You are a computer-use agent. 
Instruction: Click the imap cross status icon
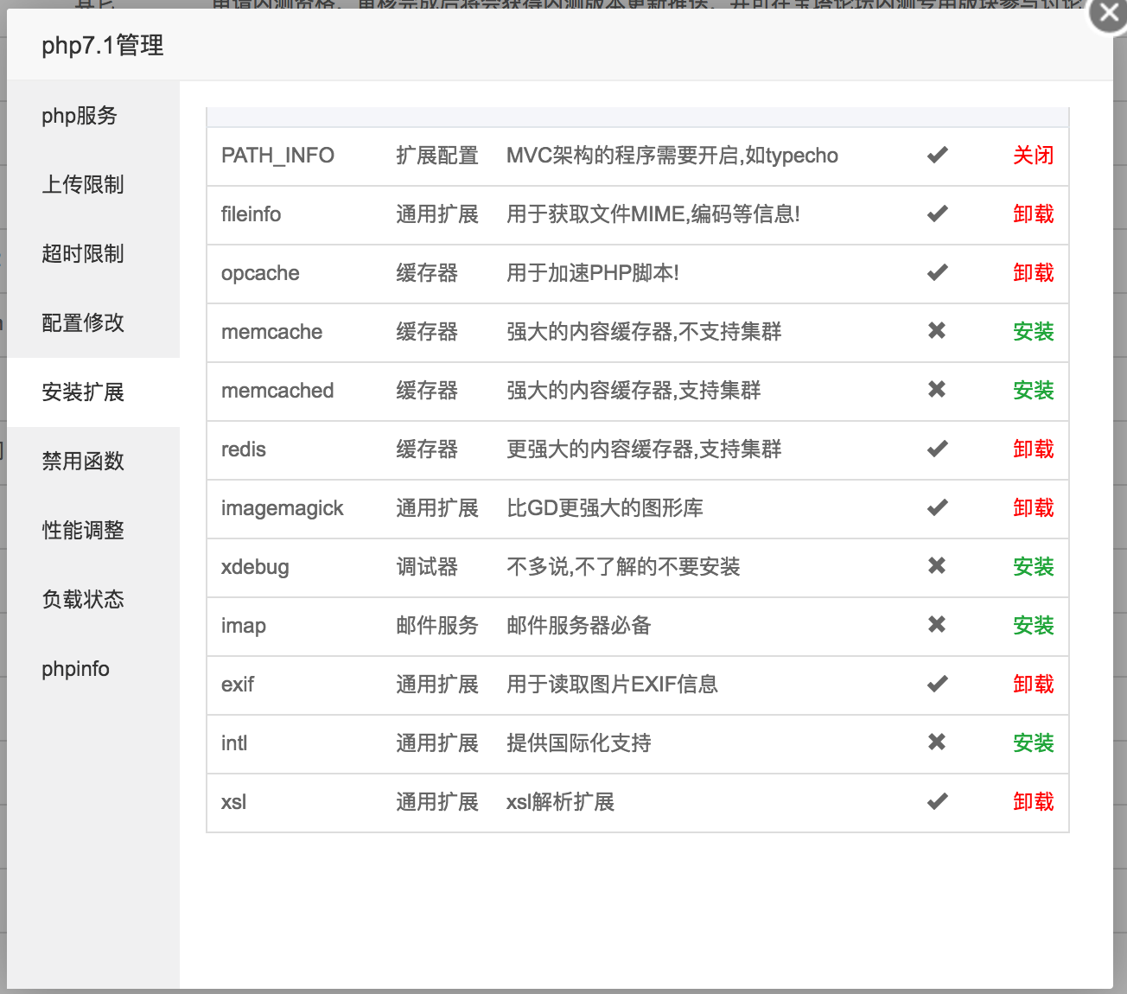(x=937, y=625)
